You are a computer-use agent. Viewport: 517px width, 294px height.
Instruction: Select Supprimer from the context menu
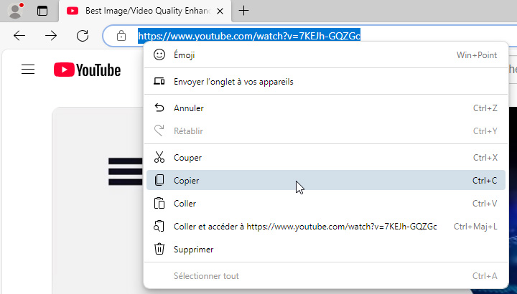pos(326,250)
